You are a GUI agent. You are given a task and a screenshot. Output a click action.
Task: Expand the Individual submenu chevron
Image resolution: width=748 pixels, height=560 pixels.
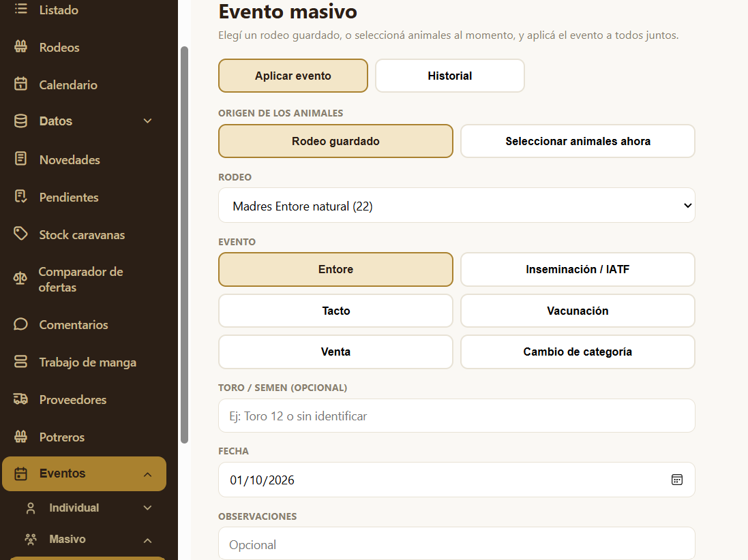(148, 508)
